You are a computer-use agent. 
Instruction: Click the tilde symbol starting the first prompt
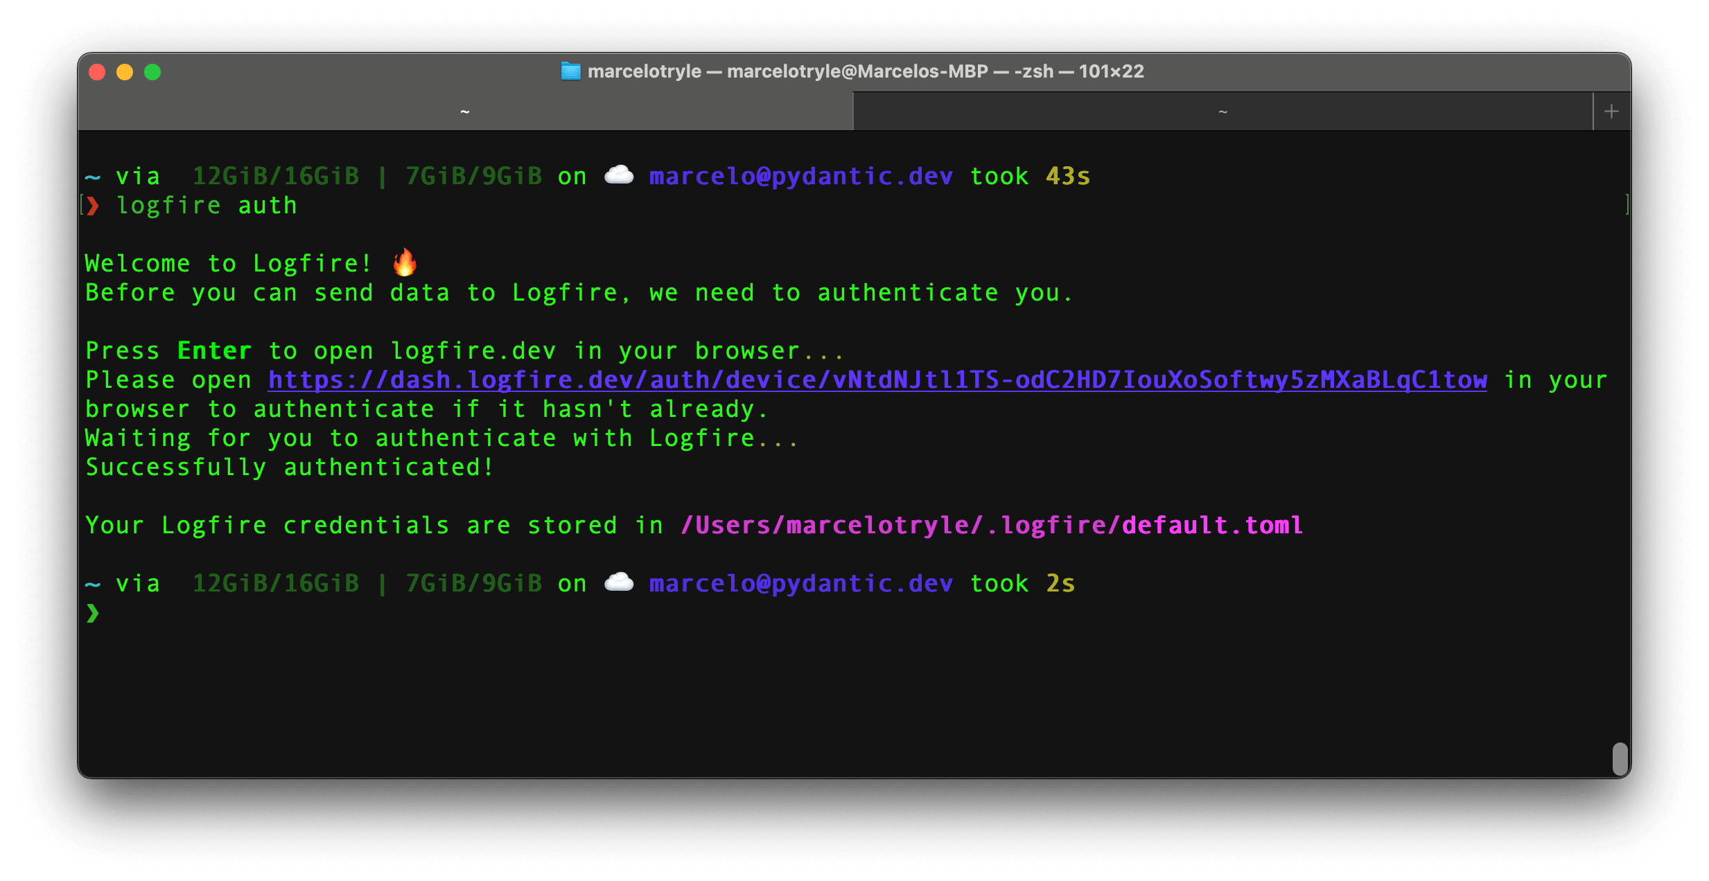coord(92,177)
